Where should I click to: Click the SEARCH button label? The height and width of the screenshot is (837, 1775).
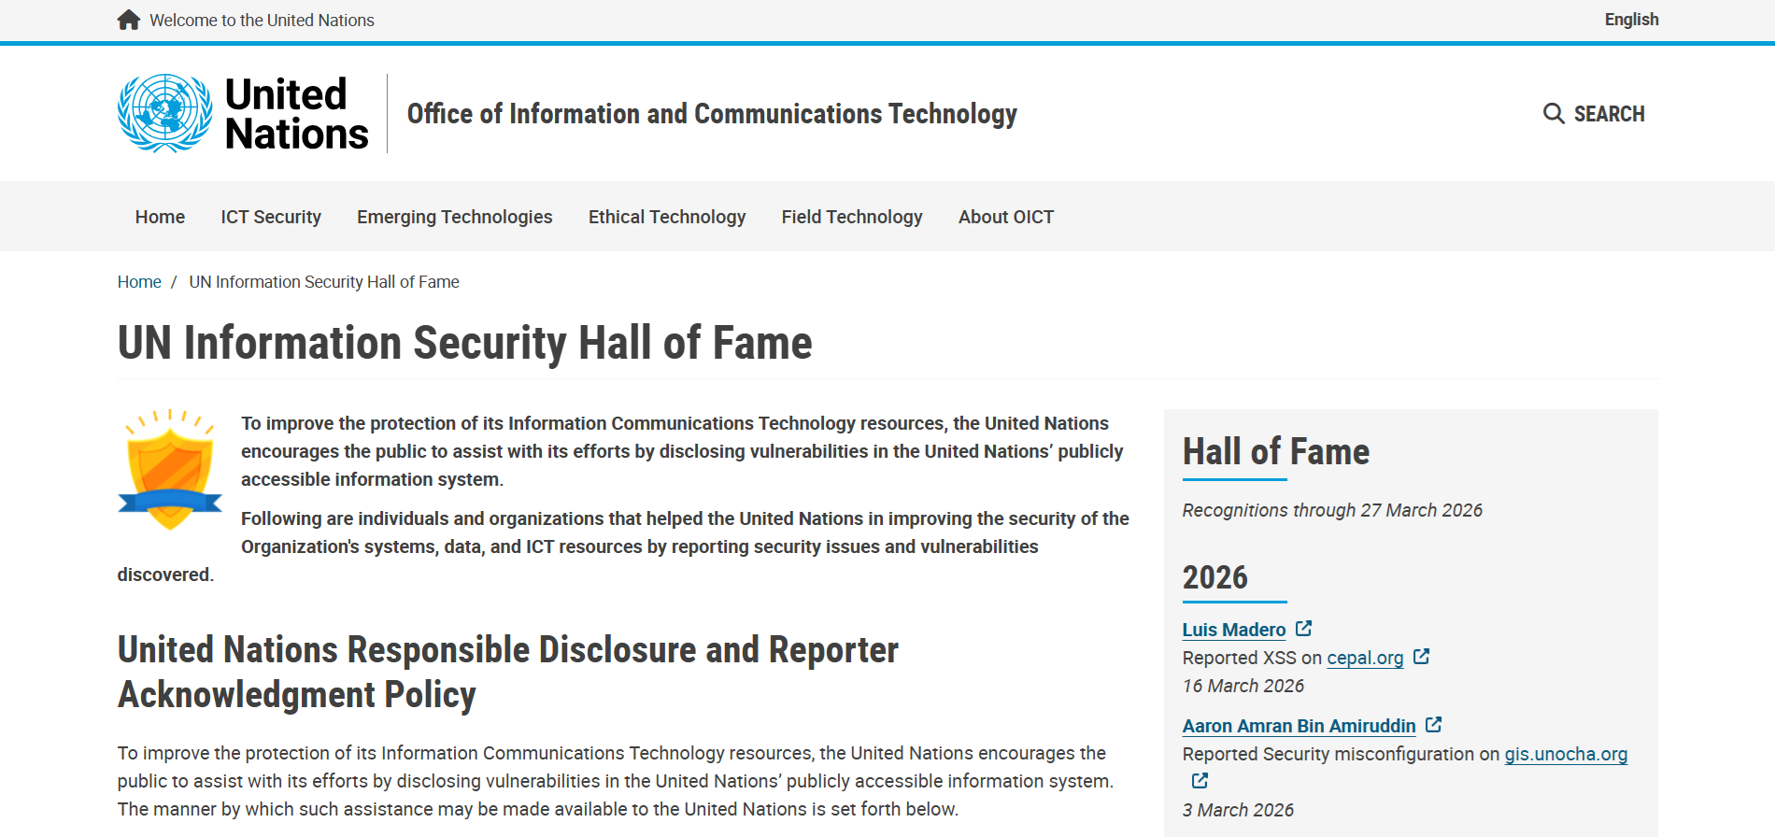(x=1609, y=114)
